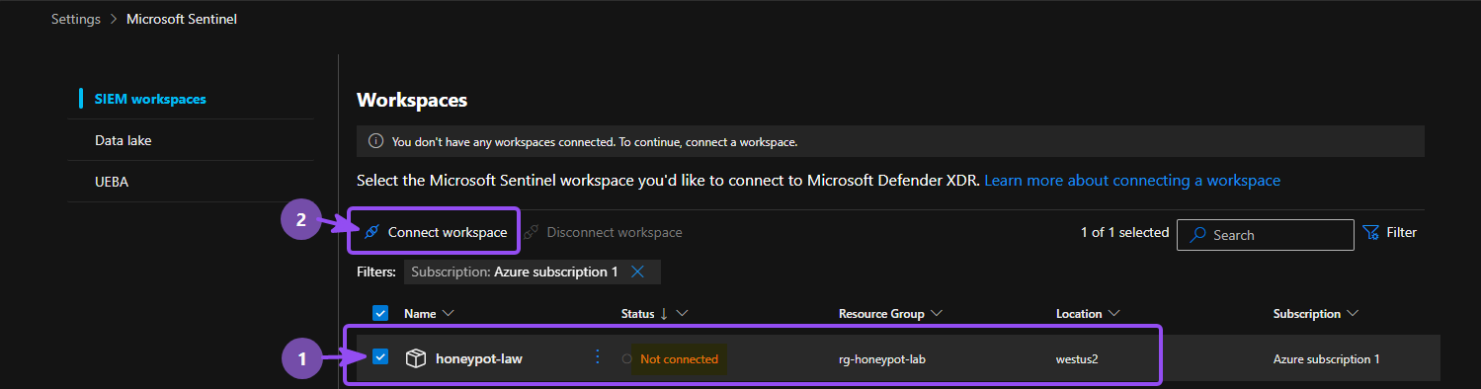This screenshot has width=1481, height=389.
Task: Click the Workspaces heading
Action: pyautogui.click(x=412, y=100)
